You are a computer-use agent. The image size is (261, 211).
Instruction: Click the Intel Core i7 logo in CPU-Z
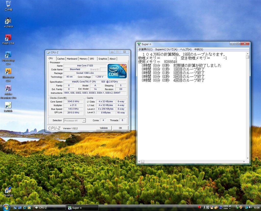pos(117,71)
